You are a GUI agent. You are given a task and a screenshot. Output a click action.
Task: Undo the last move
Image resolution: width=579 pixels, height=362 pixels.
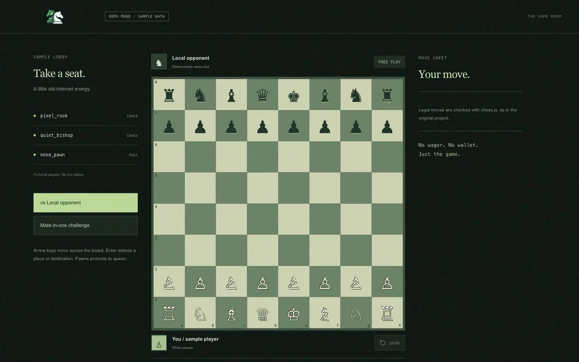click(x=390, y=343)
